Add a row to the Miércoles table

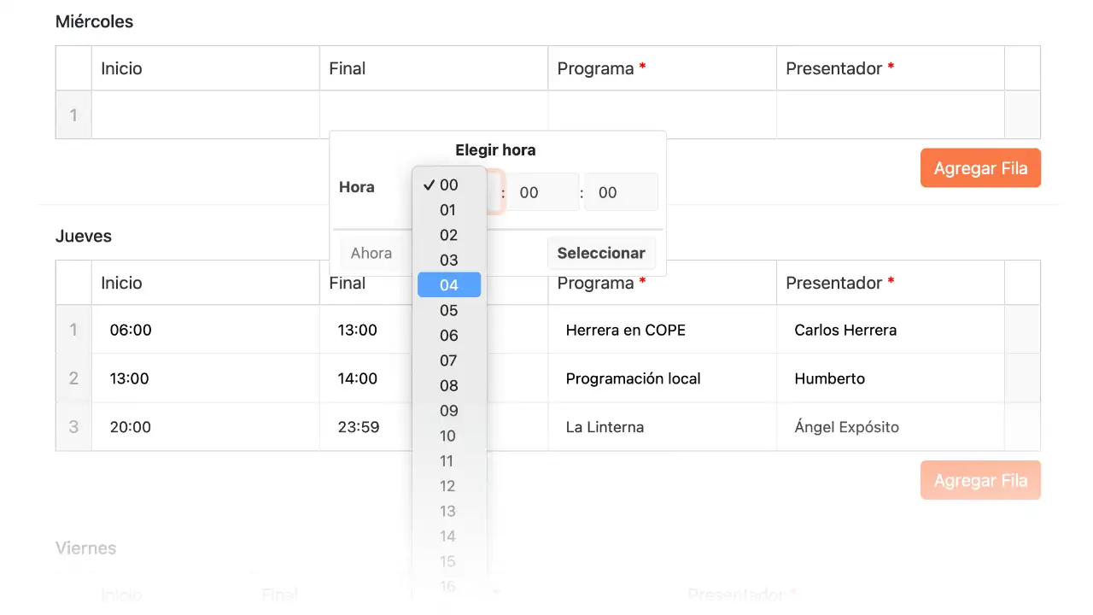pyautogui.click(x=979, y=168)
